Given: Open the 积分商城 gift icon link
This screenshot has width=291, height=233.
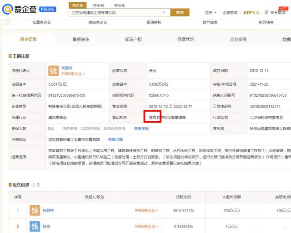Looking at the screenshot, I should 275,12.
